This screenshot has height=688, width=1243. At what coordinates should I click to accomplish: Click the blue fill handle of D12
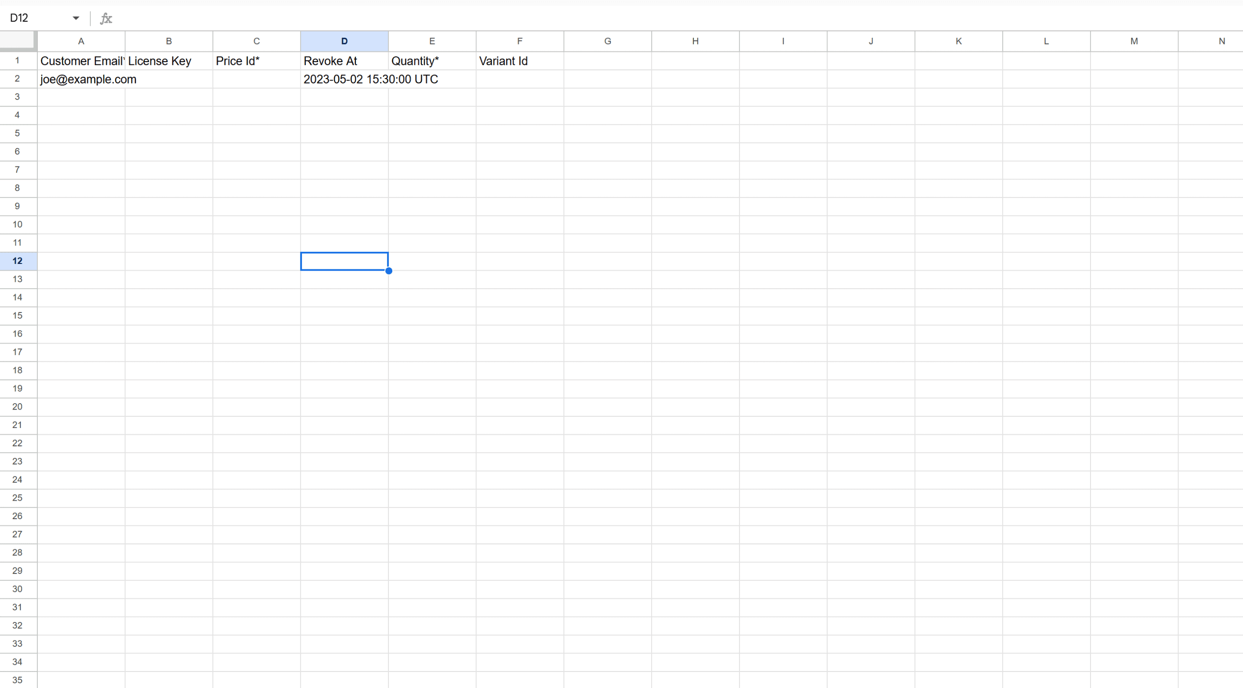click(388, 271)
